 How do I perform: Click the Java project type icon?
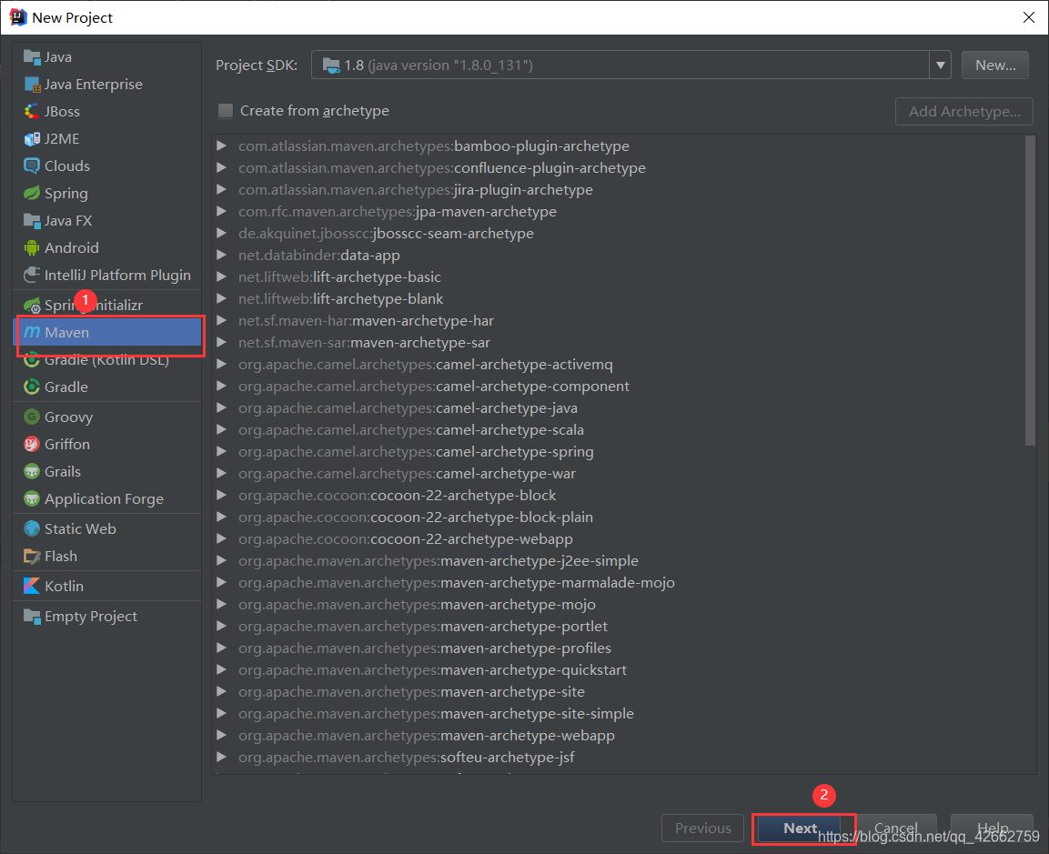click(x=32, y=57)
